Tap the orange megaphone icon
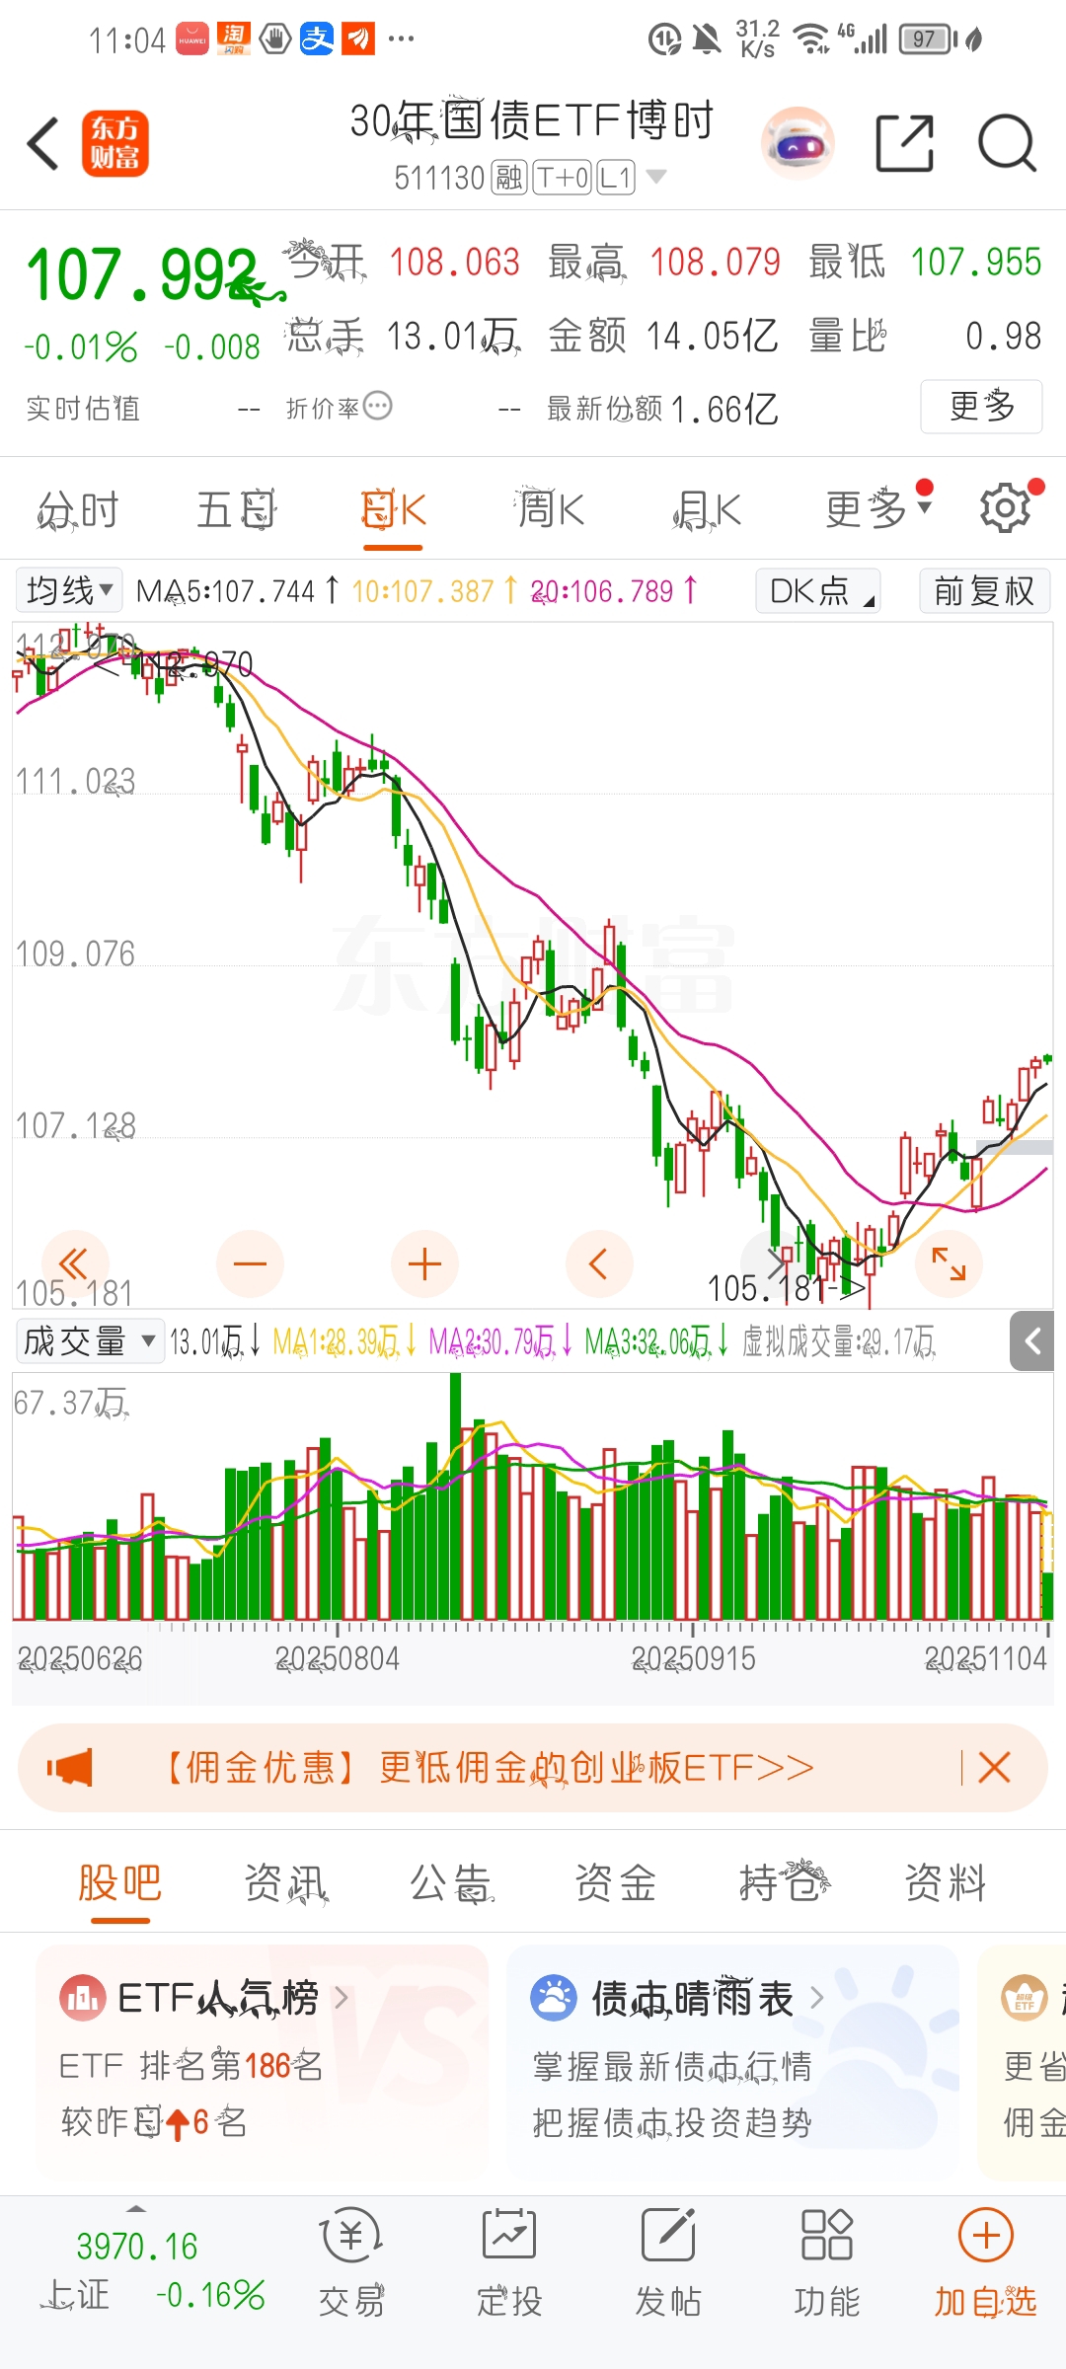The height and width of the screenshot is (2369, 1066). tap(70, 1768)
